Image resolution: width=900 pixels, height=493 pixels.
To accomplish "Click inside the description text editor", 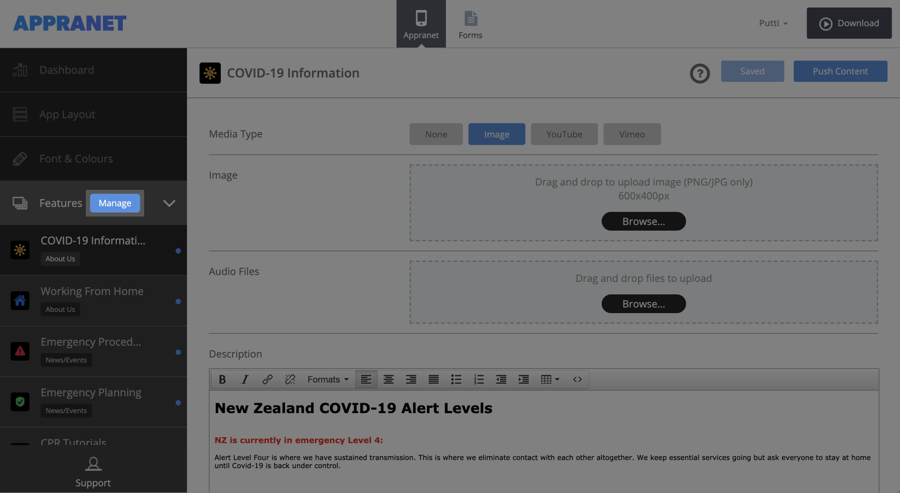I will pos(544,441).
